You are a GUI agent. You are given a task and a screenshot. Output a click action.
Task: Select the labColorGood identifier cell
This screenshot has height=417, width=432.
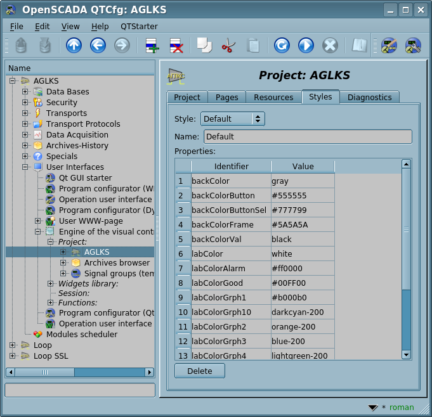(x=231, y=283)
